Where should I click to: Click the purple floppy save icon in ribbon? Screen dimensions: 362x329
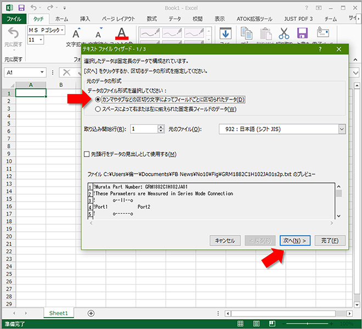[x=302, y=33]
